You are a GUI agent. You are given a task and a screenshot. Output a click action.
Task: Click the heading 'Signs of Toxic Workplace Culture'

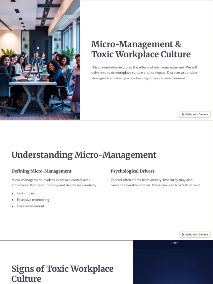(62, 274)
